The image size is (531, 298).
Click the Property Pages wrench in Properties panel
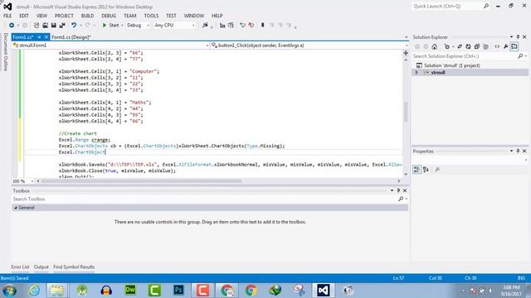(x=437, y=169)
